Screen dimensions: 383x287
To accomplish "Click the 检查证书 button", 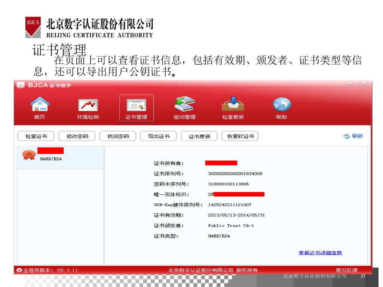I will point(36,136).
